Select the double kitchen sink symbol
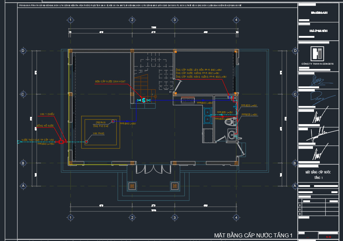Screen dimensions: 343x241 pyautogui.click(x=208, y=115)
